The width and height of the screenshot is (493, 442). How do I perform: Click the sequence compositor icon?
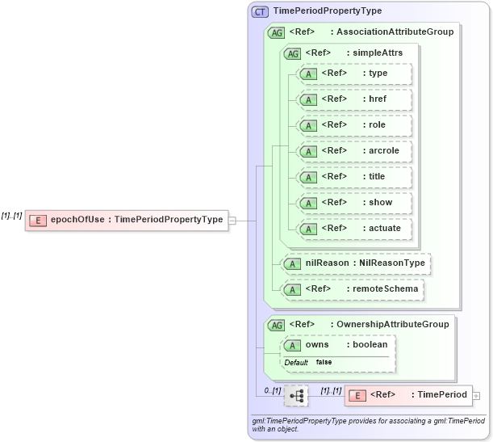point(296,396)
